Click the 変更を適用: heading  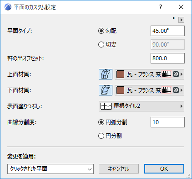(21, 156)
